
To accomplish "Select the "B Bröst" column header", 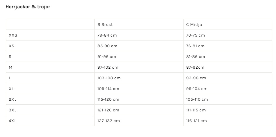I will [105, 24].
